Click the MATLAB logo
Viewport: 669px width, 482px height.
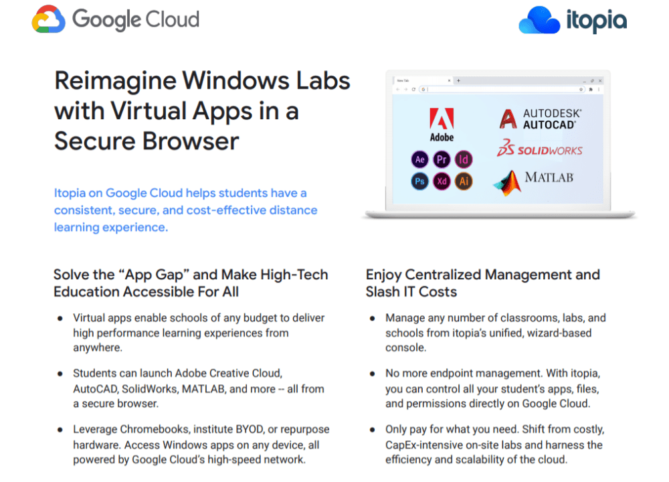click(x=533, y=182)
